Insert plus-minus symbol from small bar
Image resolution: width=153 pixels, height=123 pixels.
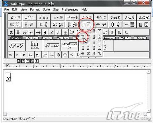[x=65, y=32]
